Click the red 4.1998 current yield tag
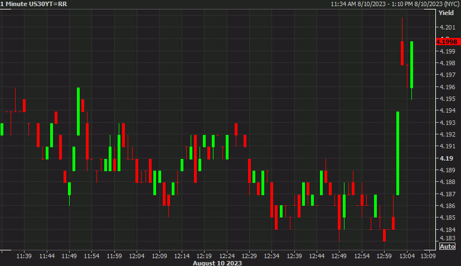Screen dimensions: 461x266 click(447, 42)
